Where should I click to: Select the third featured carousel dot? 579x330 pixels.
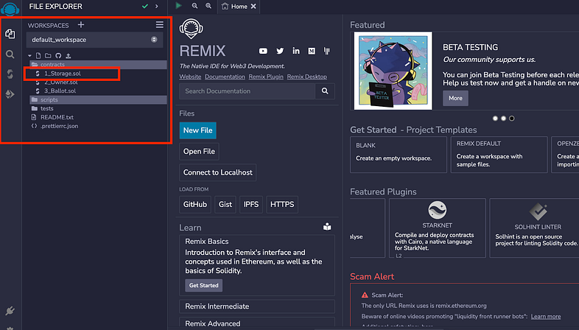click(x=512, y=119)
